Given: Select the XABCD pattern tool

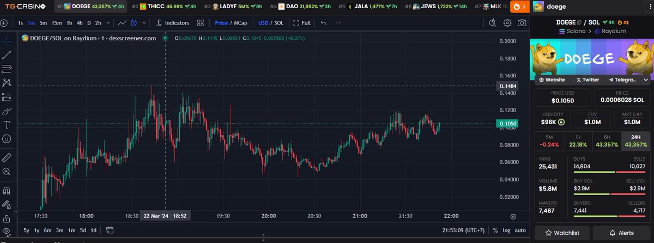Looking at the screenshot, I should [x=7, y=83].
